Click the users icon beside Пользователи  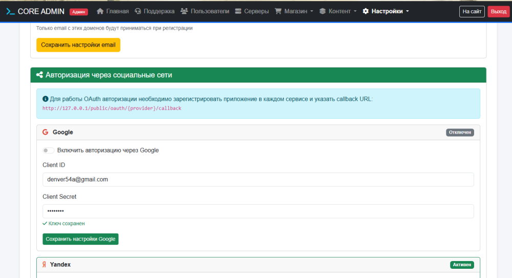pyautogui.click(x=184, y=11)
